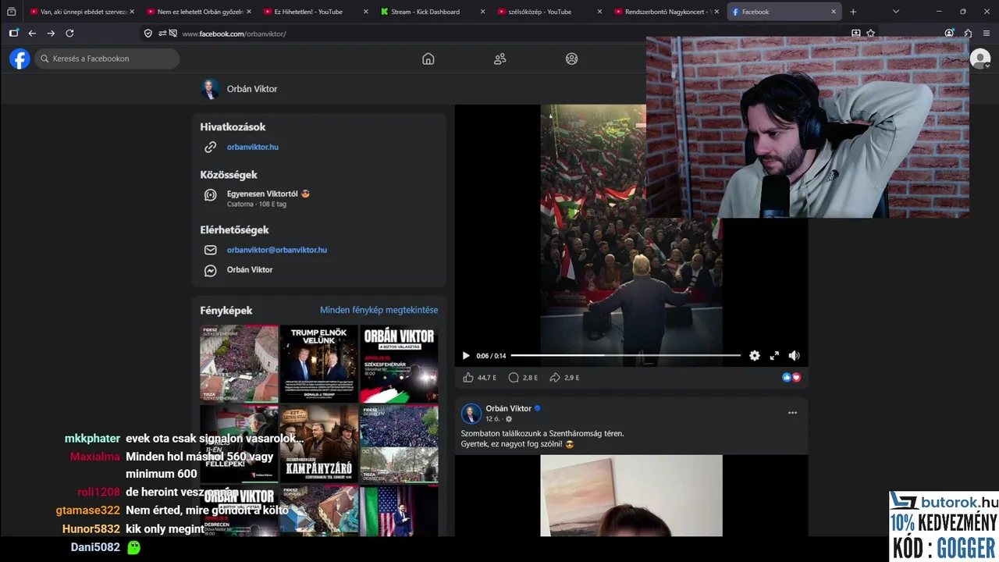
Task: Close the active Facebook tab
Action: [834, 12]
